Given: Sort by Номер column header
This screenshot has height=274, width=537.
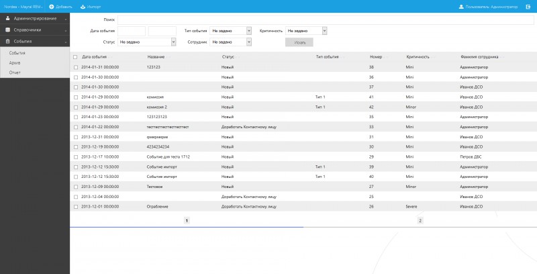Looking at the screenshot, I should pyautogui.click(x=376, y=57).
